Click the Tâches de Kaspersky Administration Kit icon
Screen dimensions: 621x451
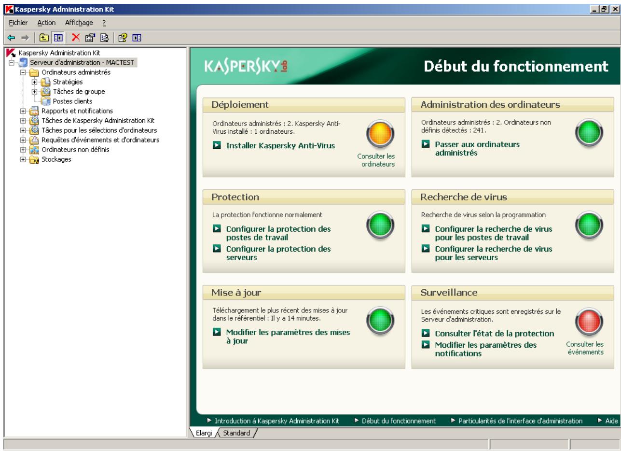(x=34, y=121)
